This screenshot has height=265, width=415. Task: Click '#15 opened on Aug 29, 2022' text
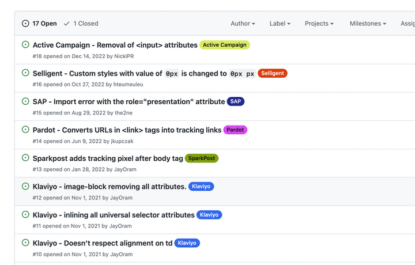(x=69, y=113)
